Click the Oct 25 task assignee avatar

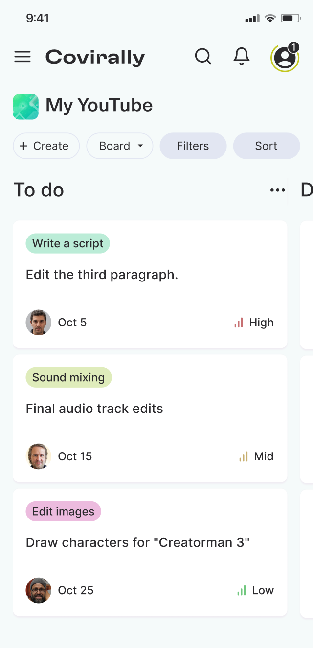pos(39,590)
